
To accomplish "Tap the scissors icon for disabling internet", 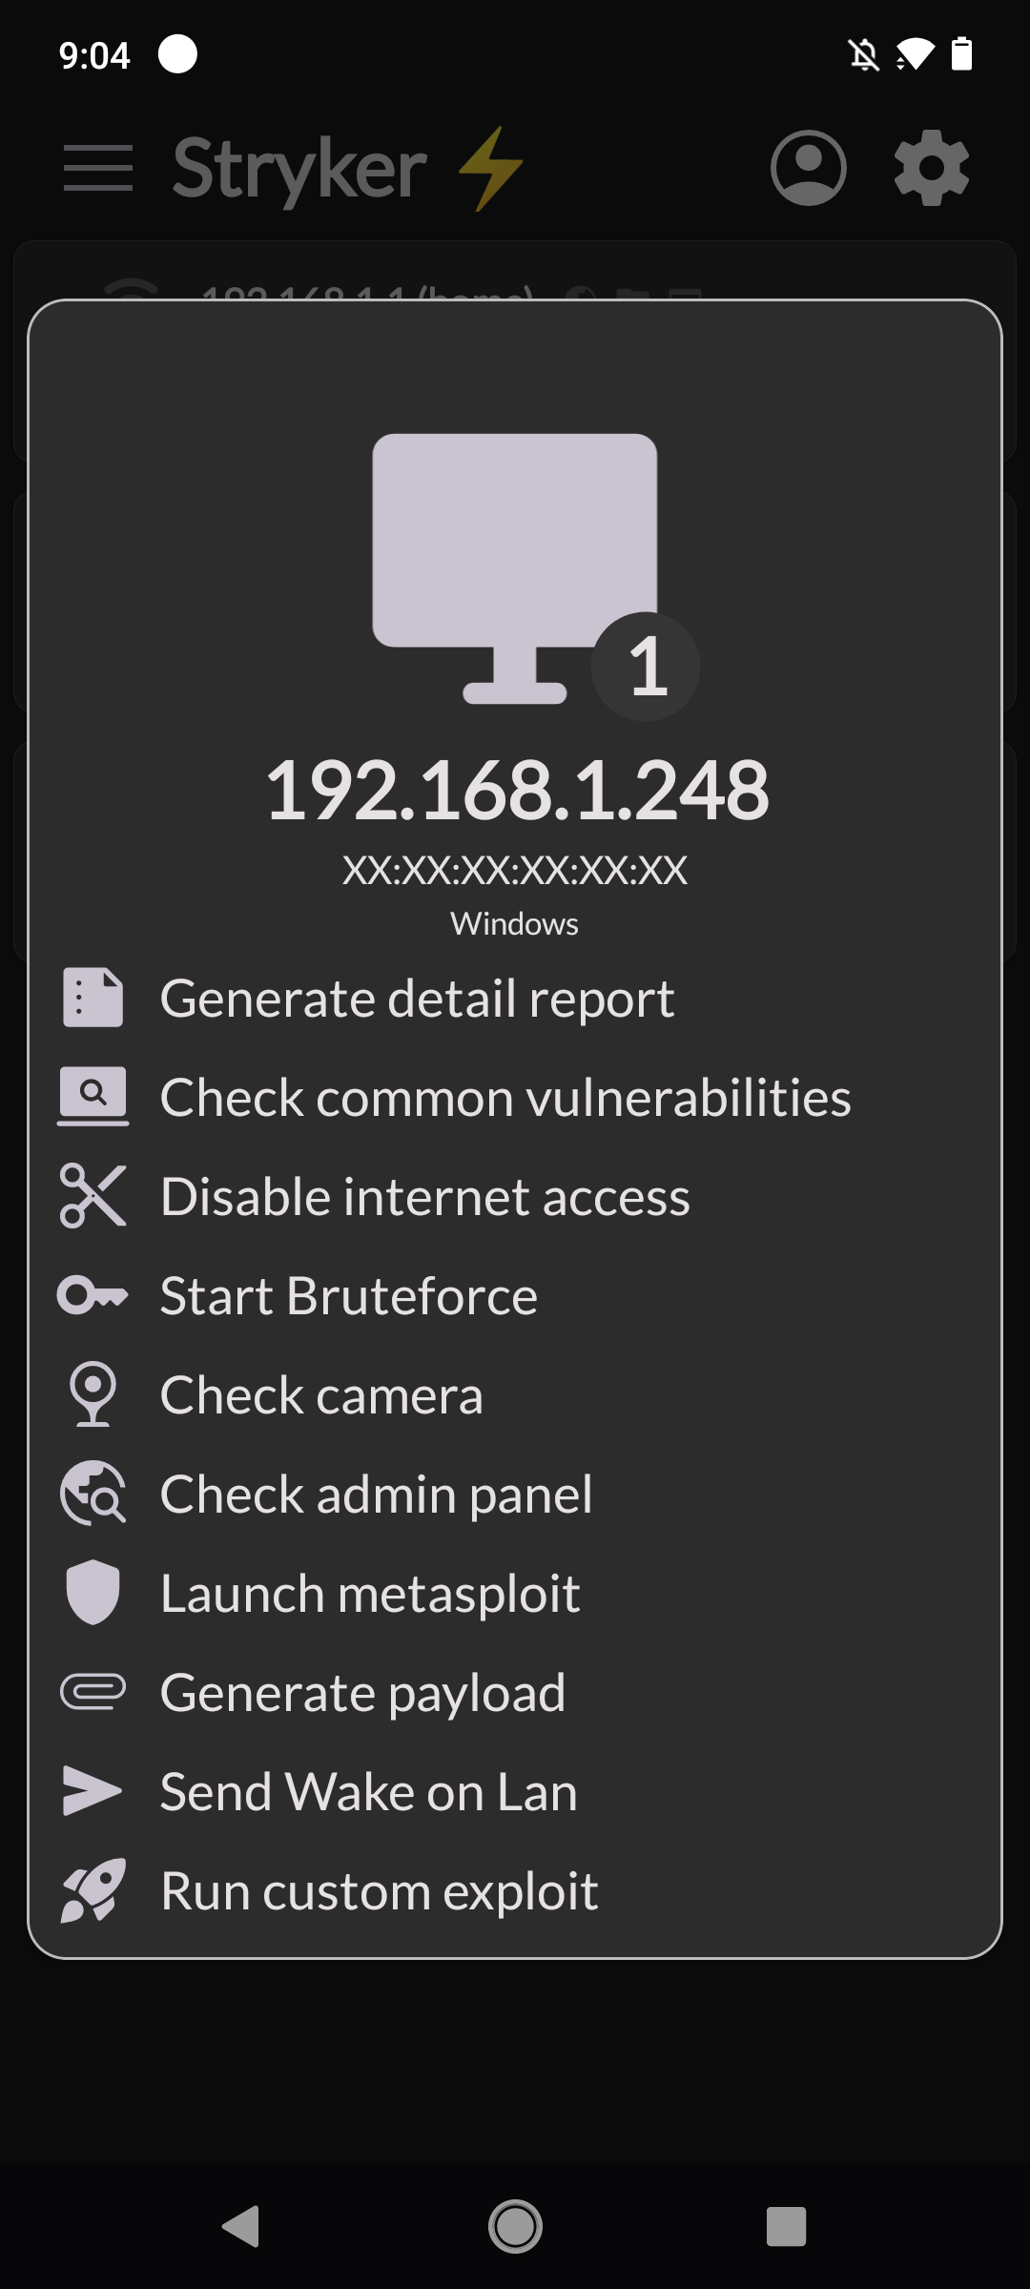I will (93, 1196).
